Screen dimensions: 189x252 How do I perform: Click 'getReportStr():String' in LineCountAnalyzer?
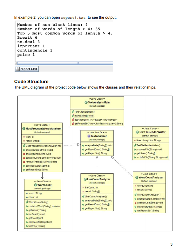coord(94,209)
